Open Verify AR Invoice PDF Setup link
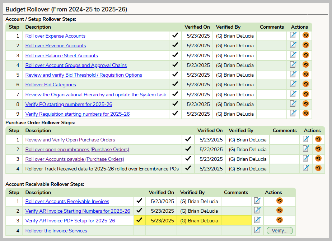The height and width of the screenshot is (241, 332). pos(70,221)
